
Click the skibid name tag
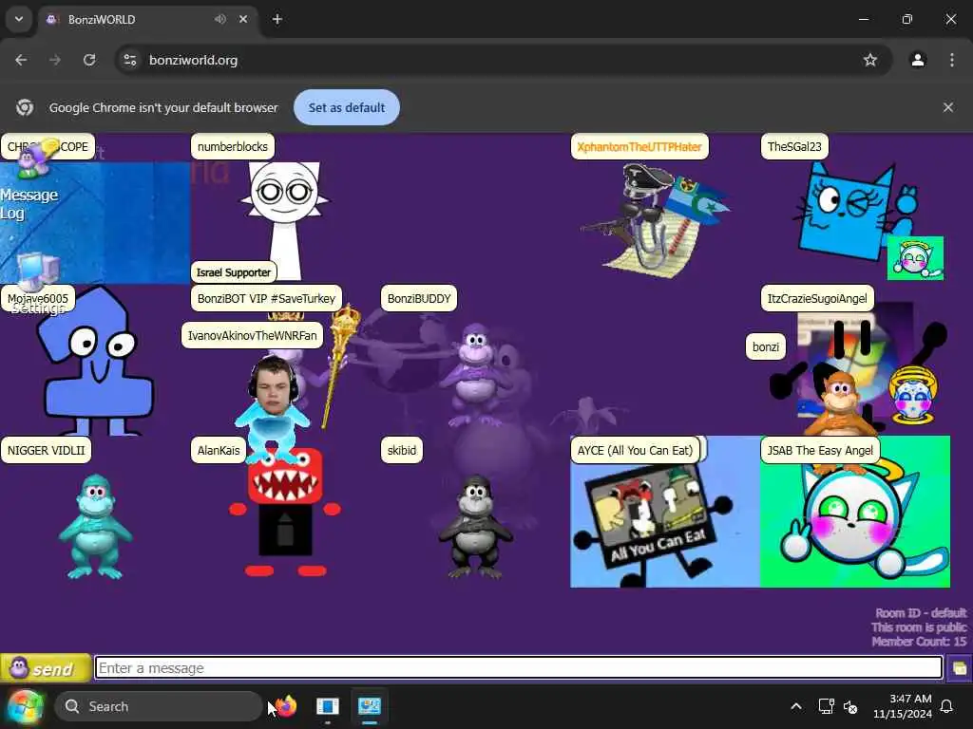tap(402, 450)
